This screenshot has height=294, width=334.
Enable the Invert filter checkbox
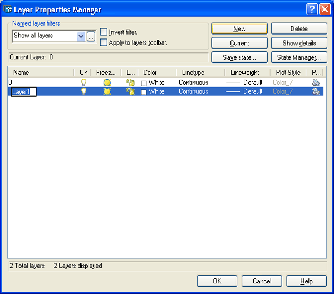point(104,32)
